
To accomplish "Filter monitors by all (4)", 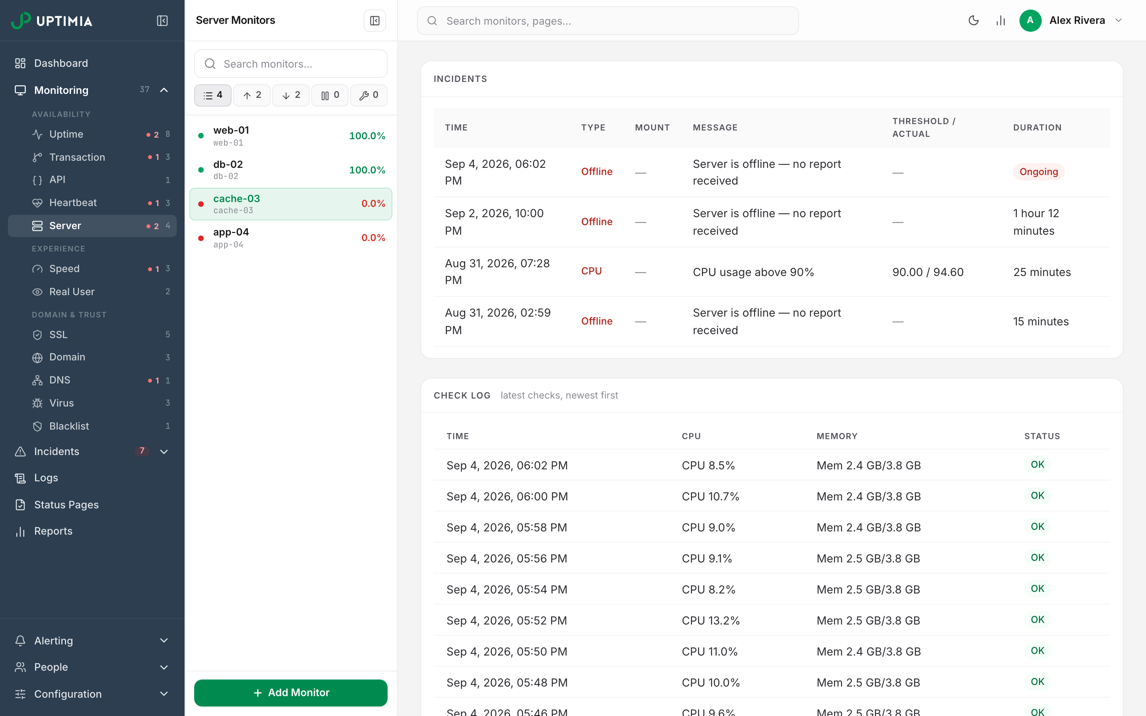I will (x=212, y=95).
